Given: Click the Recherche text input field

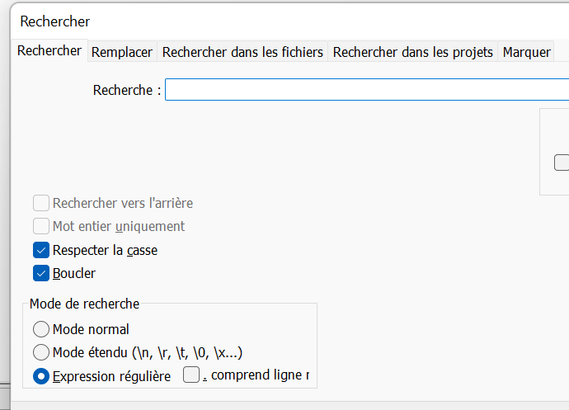Looking at the screenshot, I should tap(363, 90).
